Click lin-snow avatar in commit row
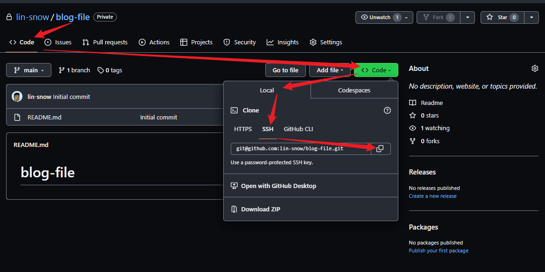The height and width of the screenshot is (272, 545). [17, 97]
